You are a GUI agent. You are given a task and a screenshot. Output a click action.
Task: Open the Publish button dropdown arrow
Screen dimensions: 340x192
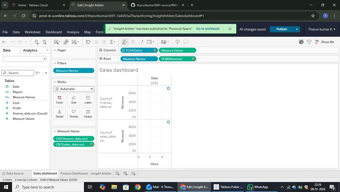pyautogui.click(x=297, y=29)
